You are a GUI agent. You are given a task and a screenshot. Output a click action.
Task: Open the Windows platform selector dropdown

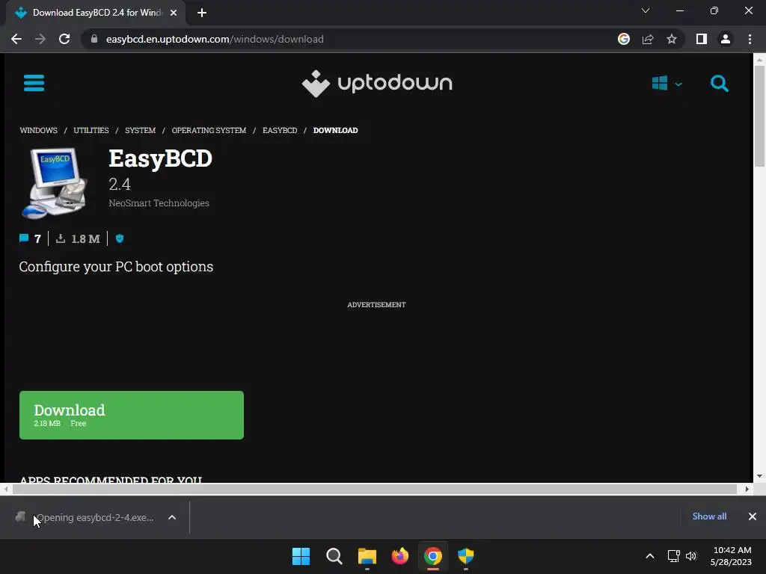pos(667,84)
